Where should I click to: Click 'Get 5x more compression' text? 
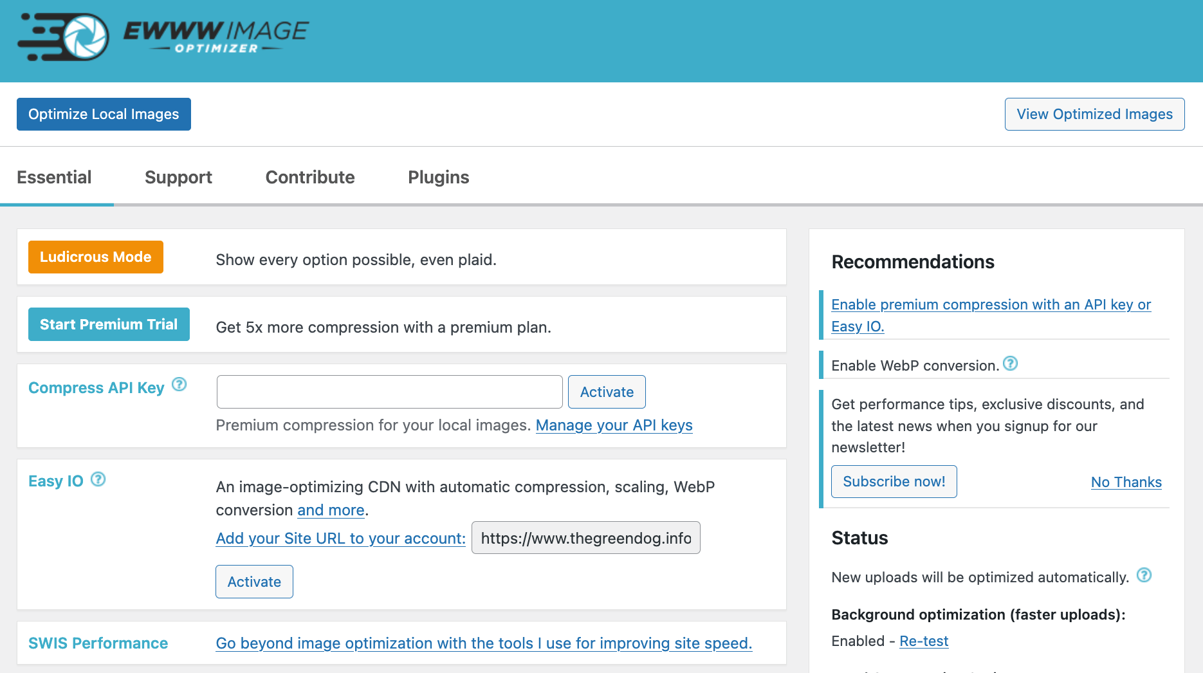click(383, 327)
